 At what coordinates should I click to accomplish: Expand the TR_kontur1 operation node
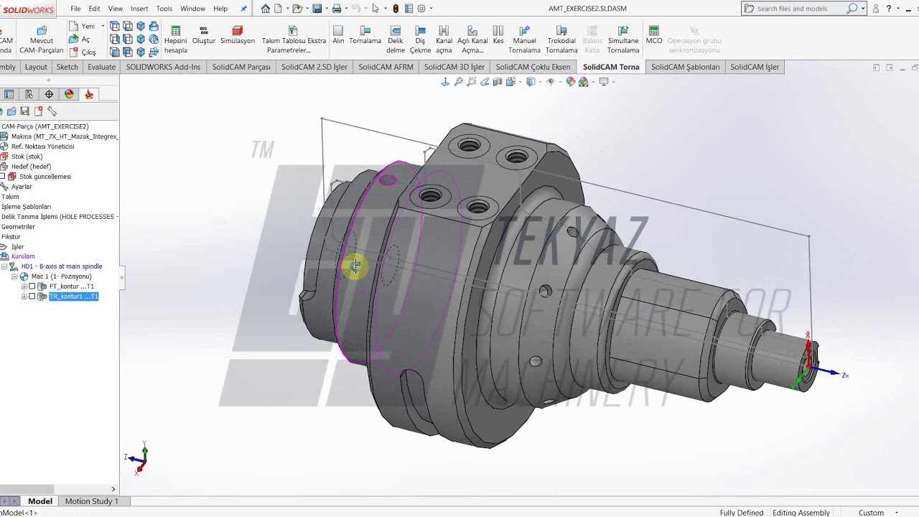point(24,297)
